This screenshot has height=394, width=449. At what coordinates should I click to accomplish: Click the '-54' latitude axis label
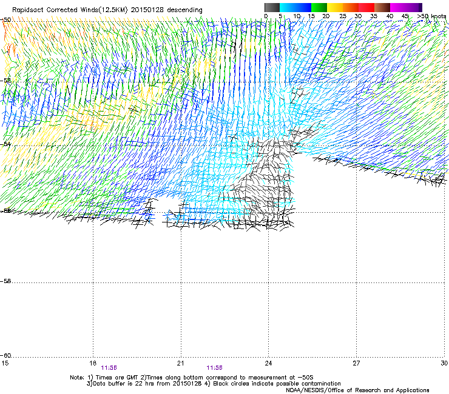[6, 144]
